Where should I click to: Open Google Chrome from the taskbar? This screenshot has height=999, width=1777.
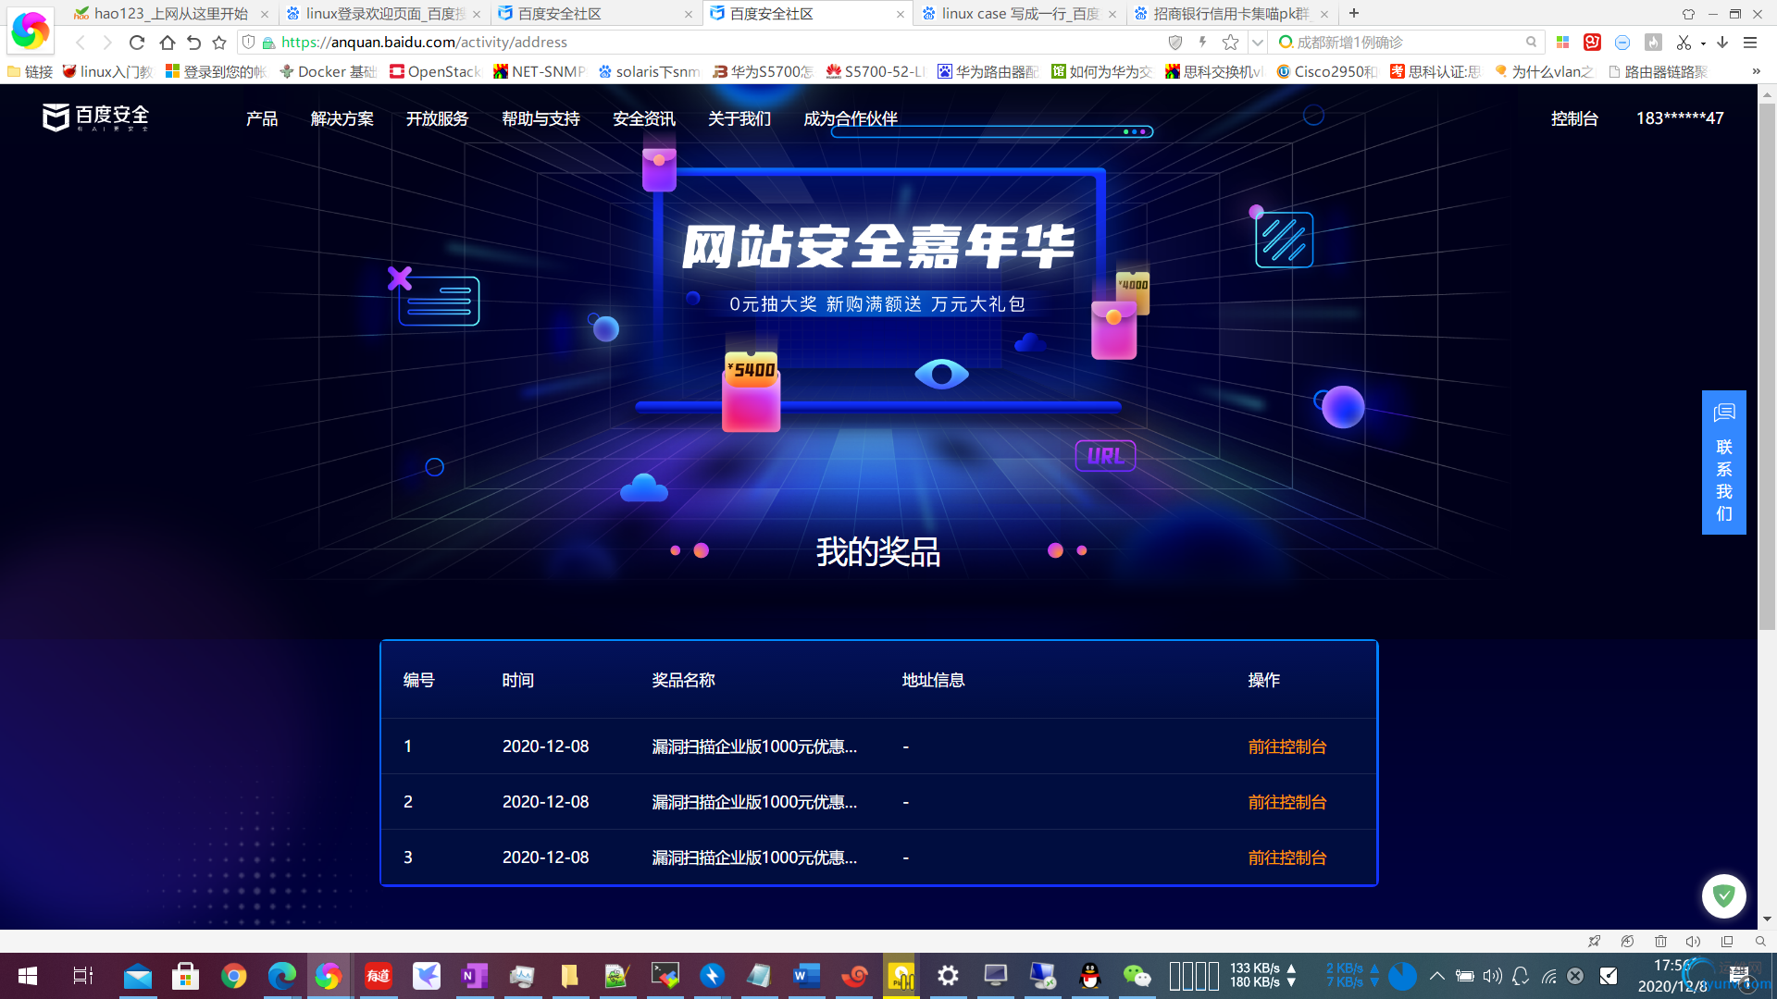coord(233,976)
